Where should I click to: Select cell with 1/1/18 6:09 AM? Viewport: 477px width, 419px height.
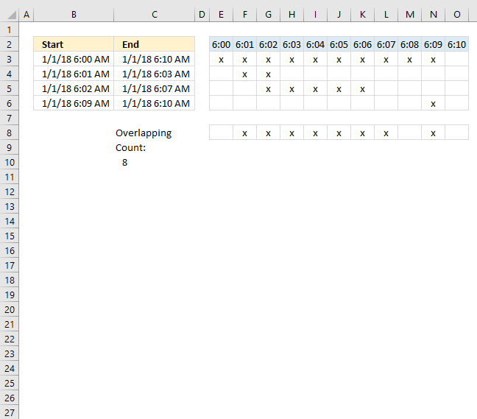click(74, 103)
